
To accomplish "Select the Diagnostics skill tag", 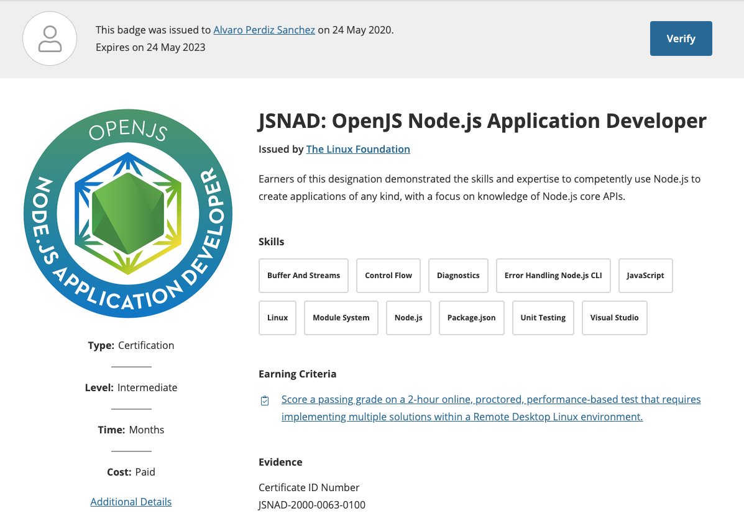I will (458, 275).
